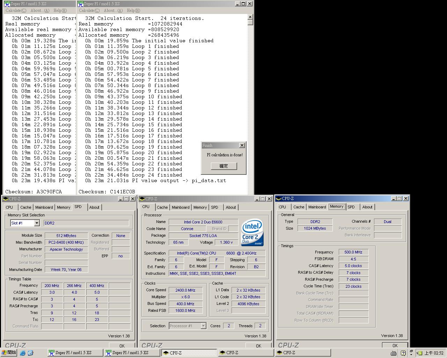Click the Super PI scrollbar up arrow

coord(250,17)
